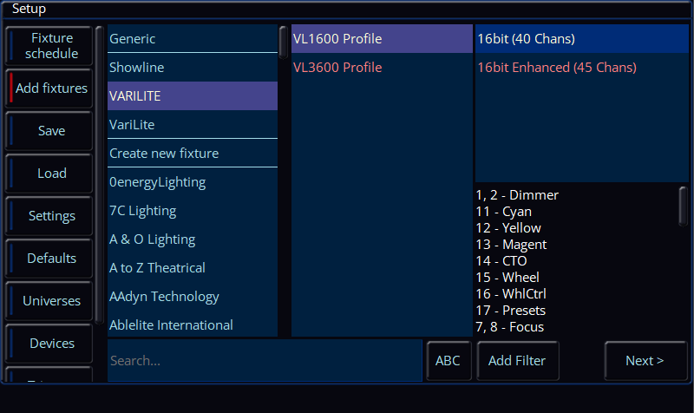This screenshot has height=413, width=694.
Task: Click the '13 - Magent' channel line
Action: coord(511,245)
